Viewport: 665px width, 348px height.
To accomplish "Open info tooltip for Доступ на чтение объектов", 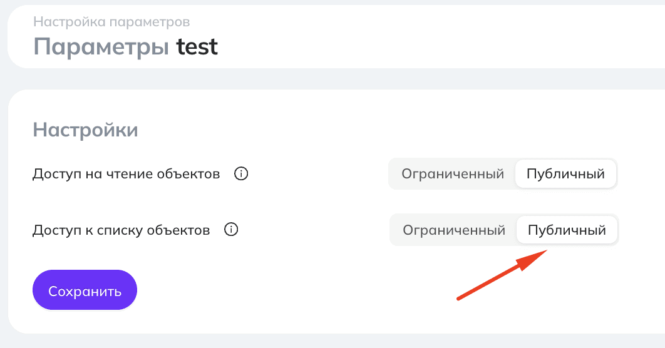I will tap(241, 174).
